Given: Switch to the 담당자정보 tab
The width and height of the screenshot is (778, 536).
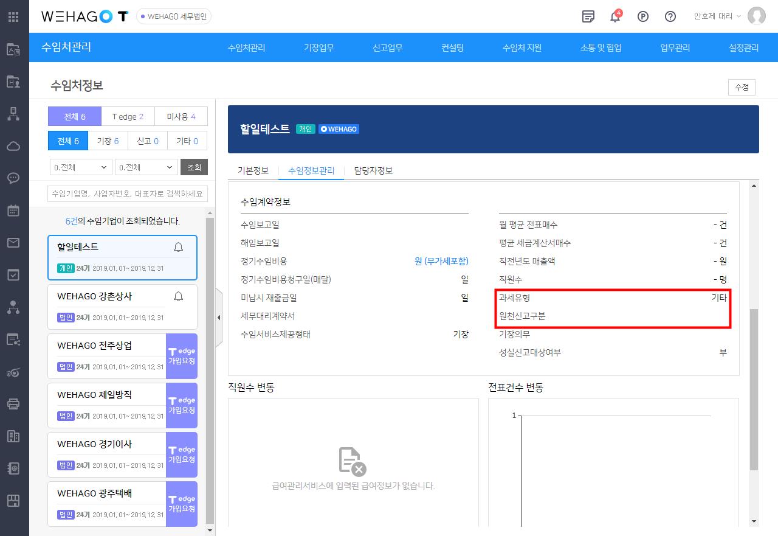Looking at the screenshot, I should [373, 171].
